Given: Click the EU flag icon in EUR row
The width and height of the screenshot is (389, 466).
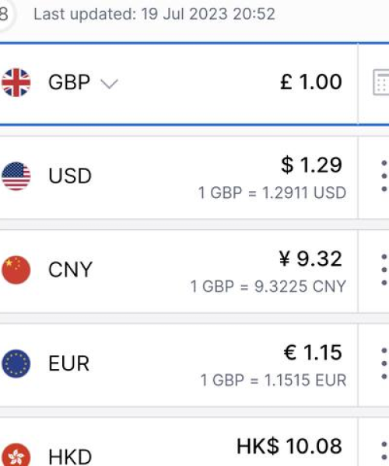Looking at the screenshot, I should coord(16,363).
